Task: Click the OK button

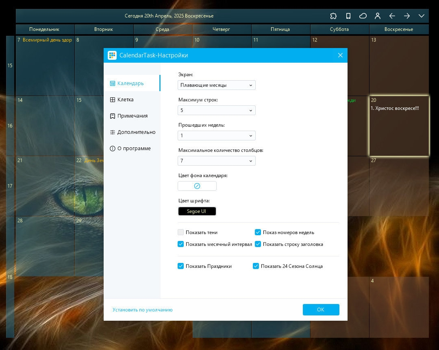Action: (x=321, y=310)
